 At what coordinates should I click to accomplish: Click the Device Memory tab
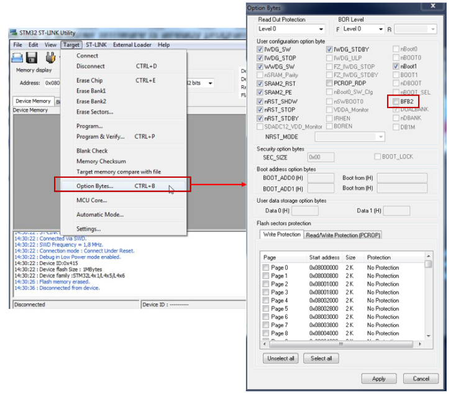point(33,101)
